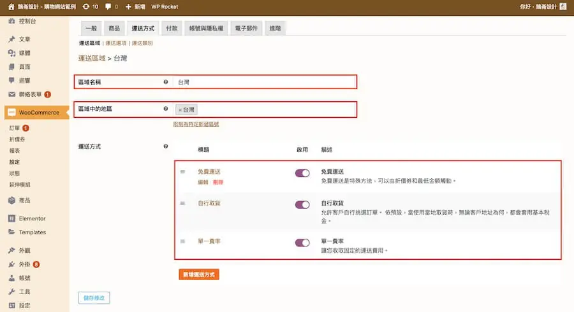Click the orange 新增運送方式 button
This screenshot has width=574, height=312.
(x=199, y=274)
